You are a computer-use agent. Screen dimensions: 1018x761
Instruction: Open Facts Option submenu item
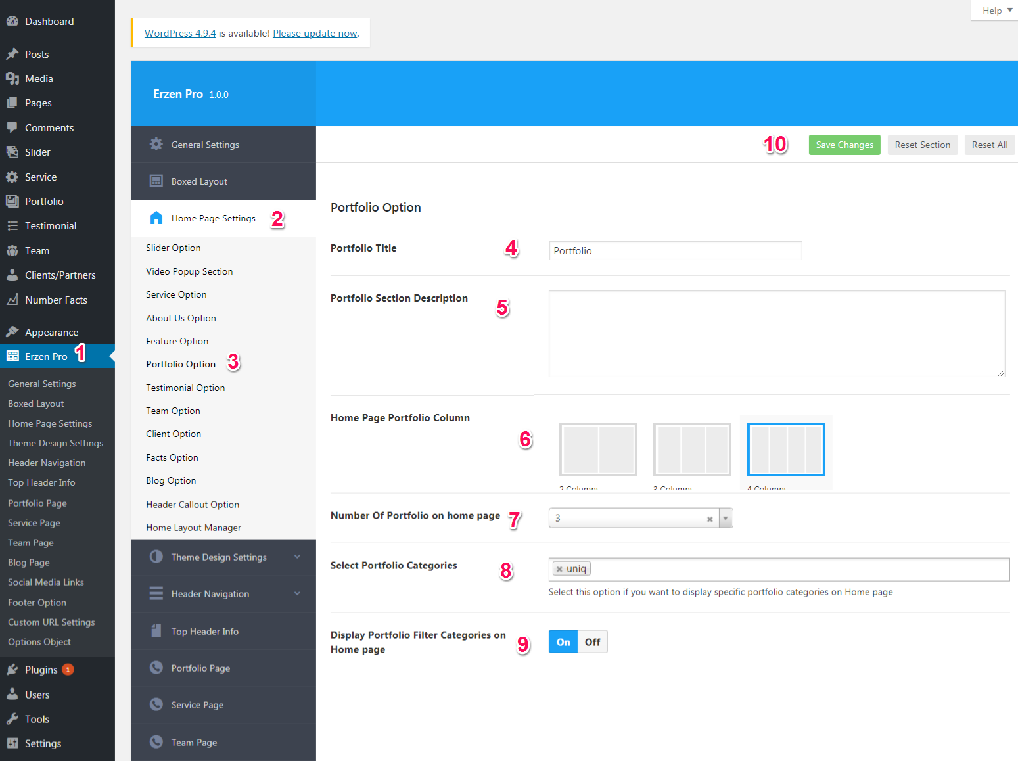[172, 457]
